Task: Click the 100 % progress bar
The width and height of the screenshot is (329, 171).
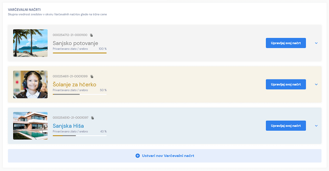Action: click(80, 53)
